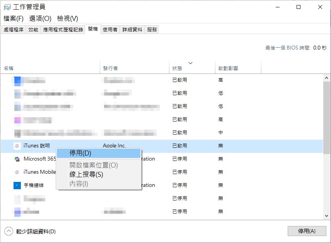Click the 最後一個 BIOS 時間 label
Image resolution: width=331 pixels, height=243 pixels.
(288, 48)
